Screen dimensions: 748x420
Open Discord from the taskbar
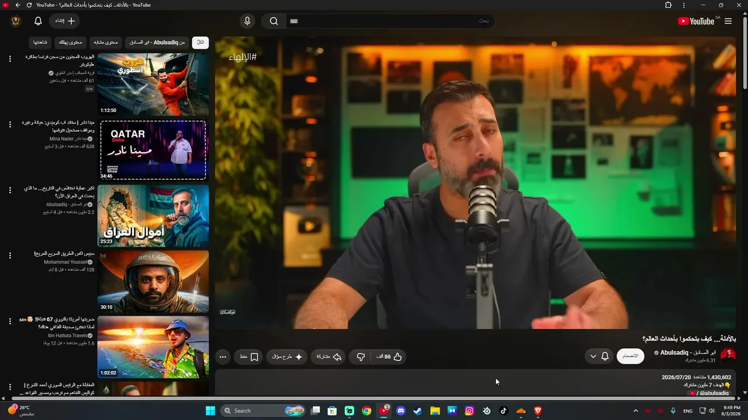[x=401, y=411]
